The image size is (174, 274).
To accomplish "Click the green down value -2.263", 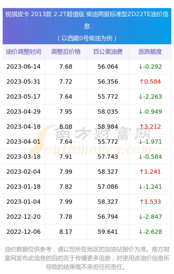I will coord(150,97).
